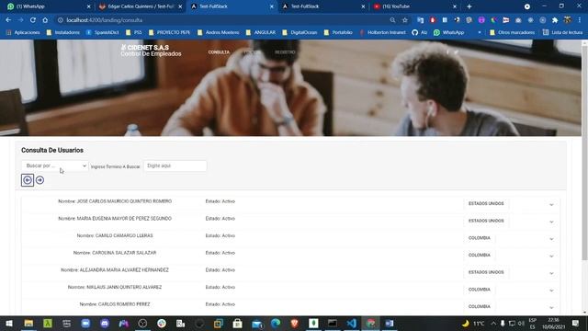Image resolution: width=588 pixels, height=331 pixels.
Task: Click the localhost address bar
Action: [x=221, y=20]
